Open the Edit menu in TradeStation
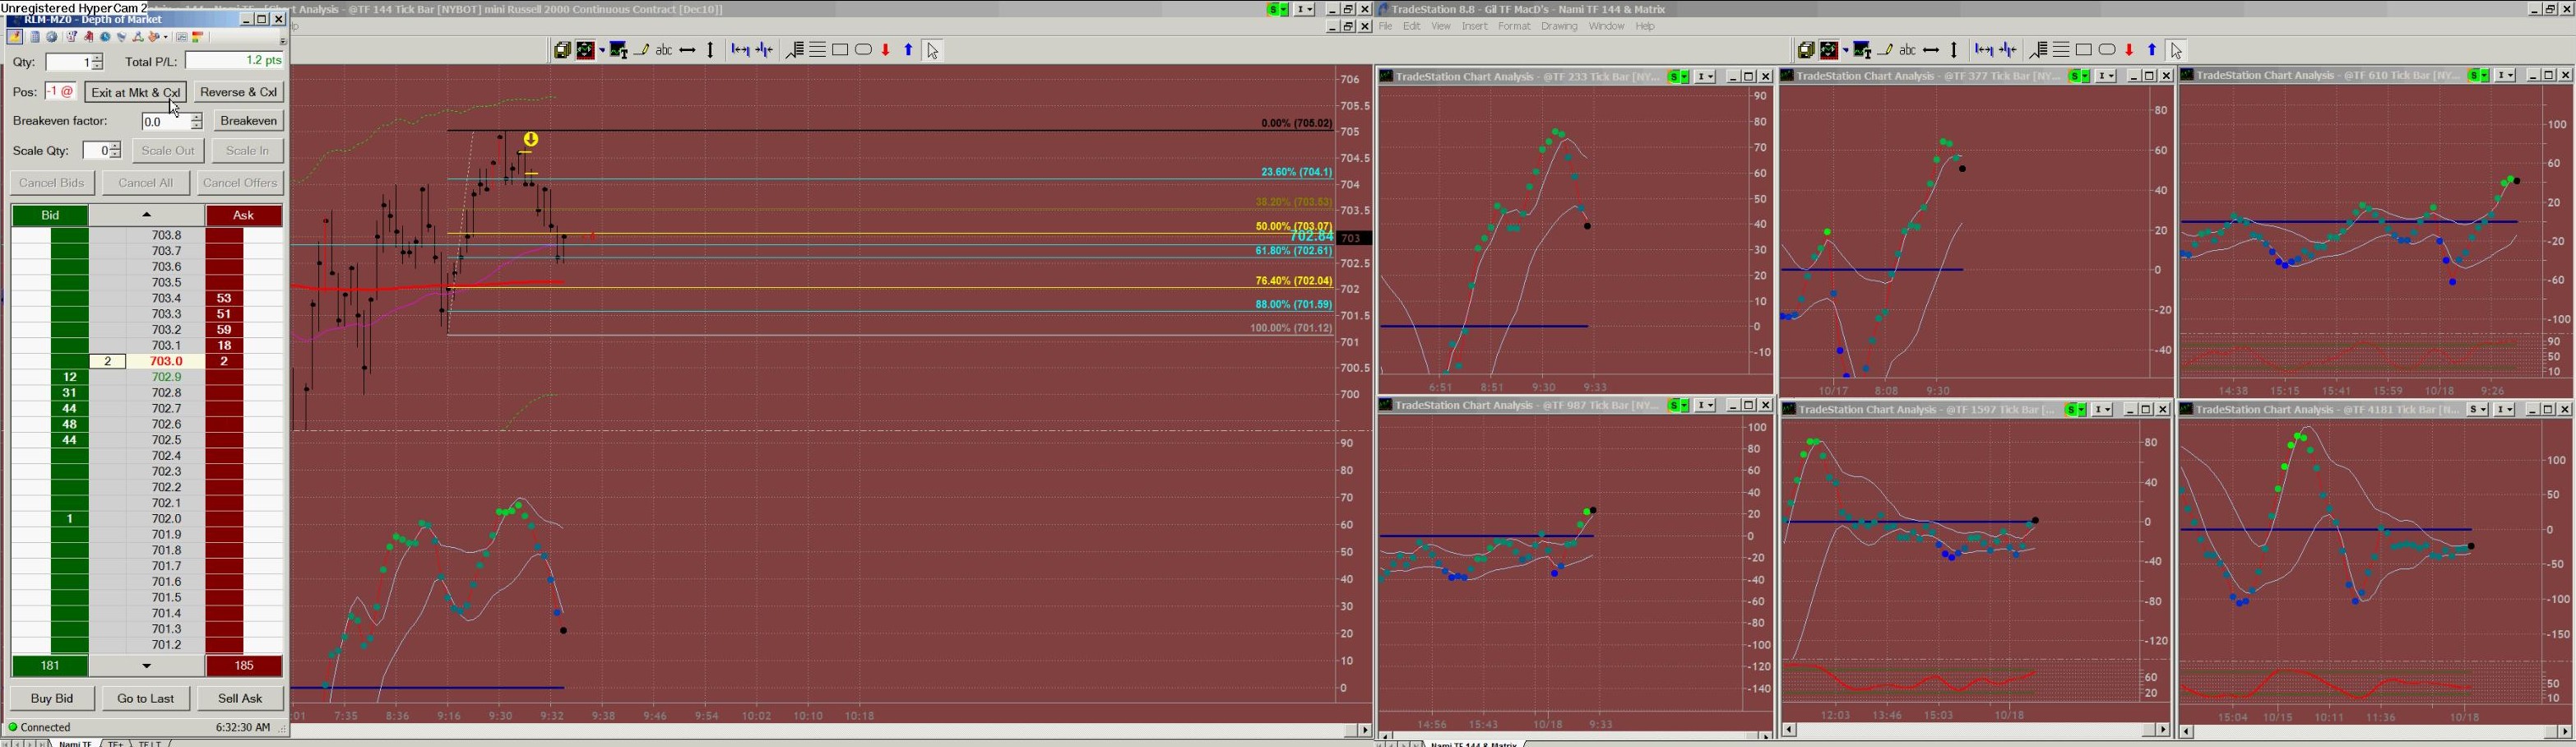 [x=1412, y=27]
